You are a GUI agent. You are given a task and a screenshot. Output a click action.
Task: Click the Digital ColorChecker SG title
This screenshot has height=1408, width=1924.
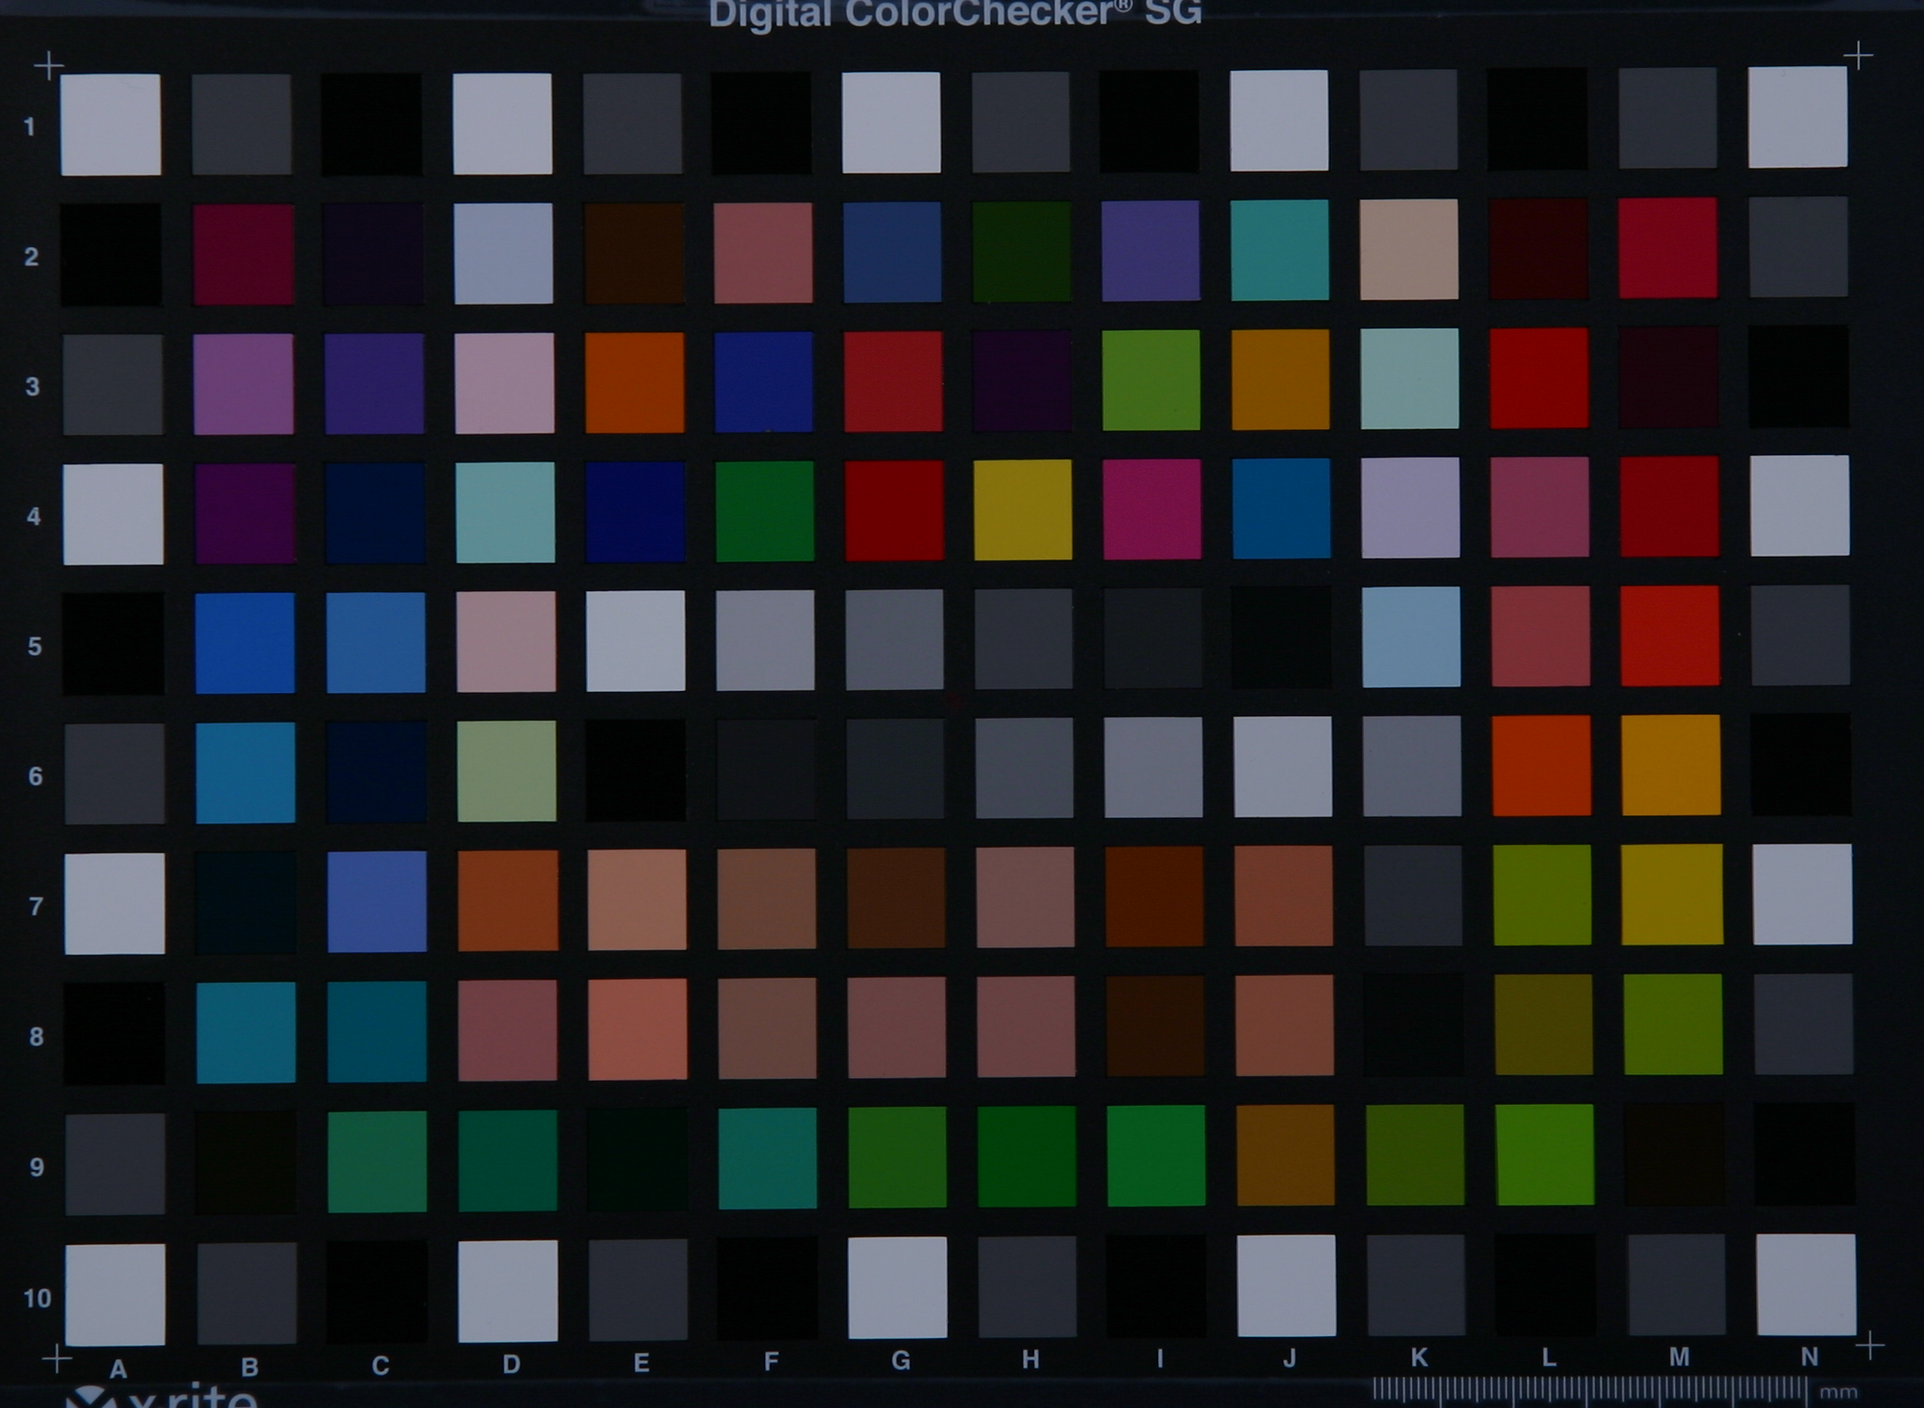click(x=955, y=15)
